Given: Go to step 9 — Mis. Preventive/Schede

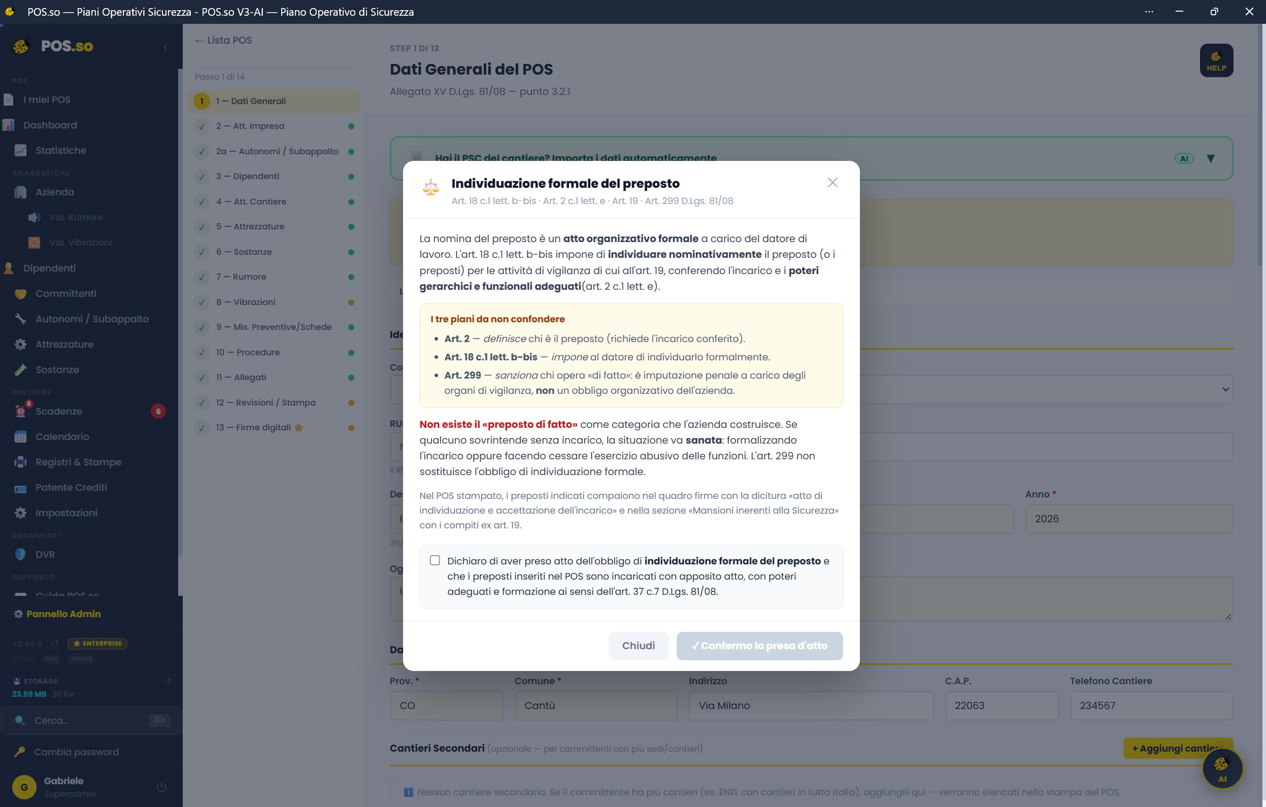Looking at the screenshot, I should [274, 327].
